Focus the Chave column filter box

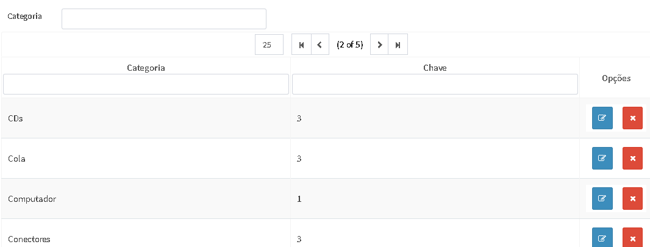[435, 84]
